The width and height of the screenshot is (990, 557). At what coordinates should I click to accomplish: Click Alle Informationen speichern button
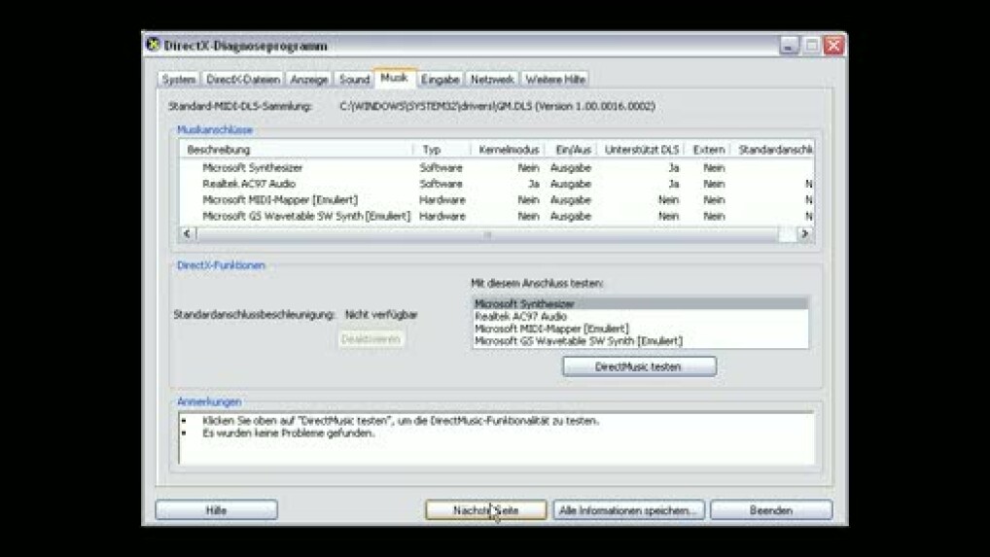(629, 509)
